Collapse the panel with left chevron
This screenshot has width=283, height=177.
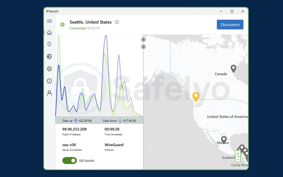(x=143, y=47)
